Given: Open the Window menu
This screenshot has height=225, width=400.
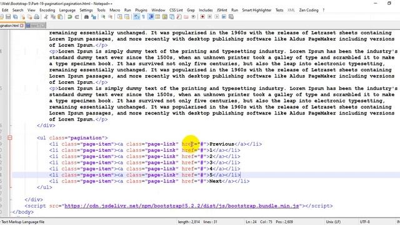Looking at the screenshot, I should coord(158,10).
